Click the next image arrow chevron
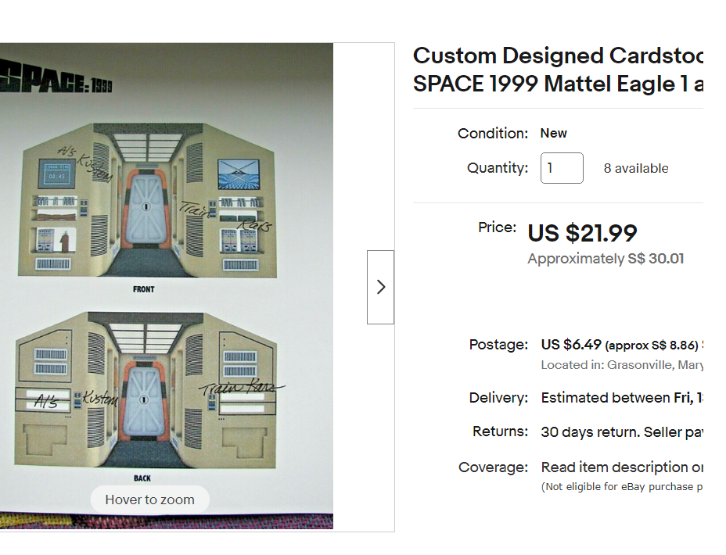Viewport: 726px width, 555px height. click(380, 287)
